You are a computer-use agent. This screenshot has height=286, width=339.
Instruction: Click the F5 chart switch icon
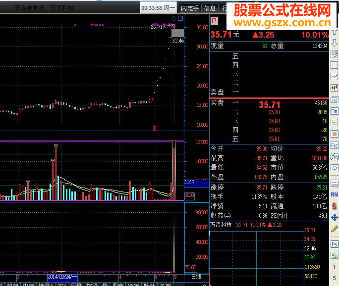335,244
